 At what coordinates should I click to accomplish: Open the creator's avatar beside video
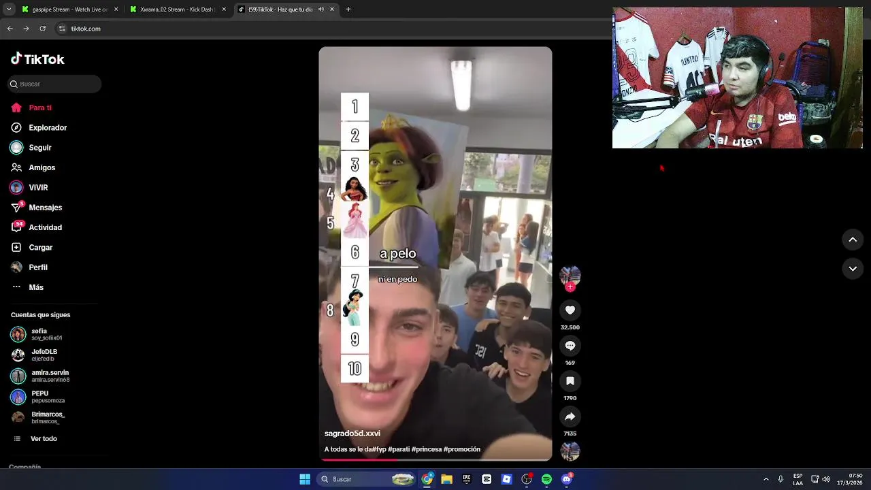click(x=570, y=275)
